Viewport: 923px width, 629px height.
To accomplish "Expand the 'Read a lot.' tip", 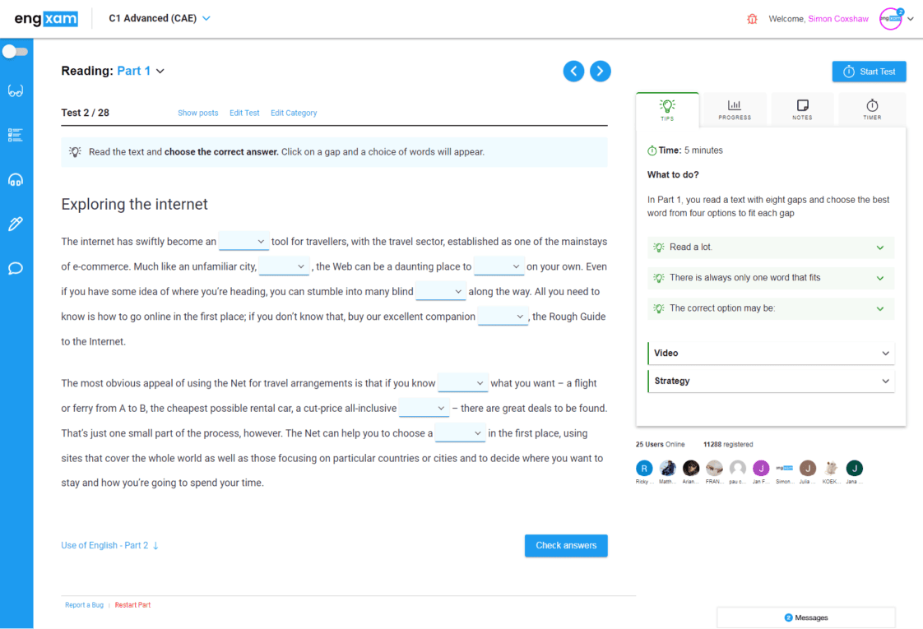I will [x=771, y=247].
